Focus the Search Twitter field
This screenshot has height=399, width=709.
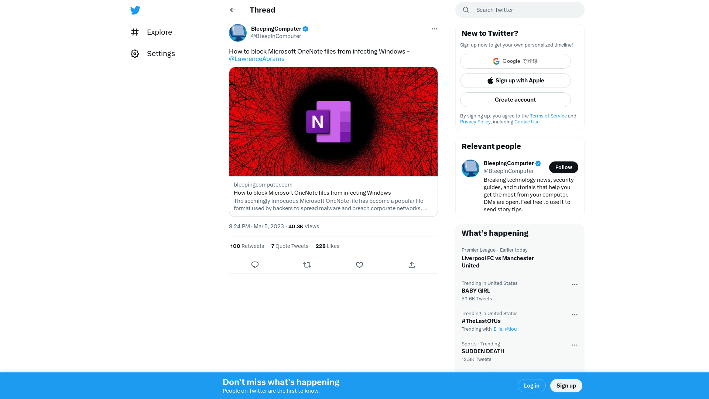pos(520,10)
